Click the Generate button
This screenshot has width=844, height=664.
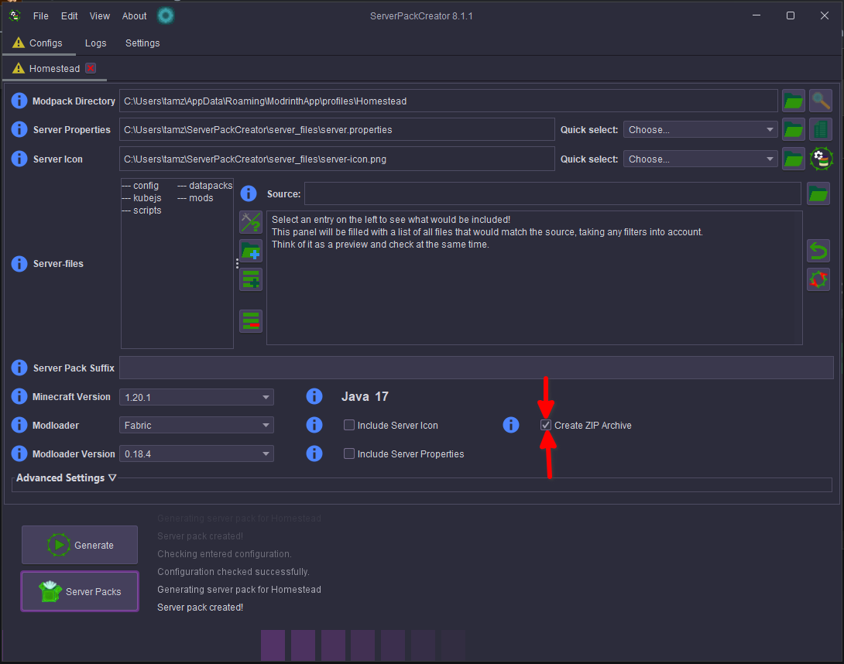point(80,545)
